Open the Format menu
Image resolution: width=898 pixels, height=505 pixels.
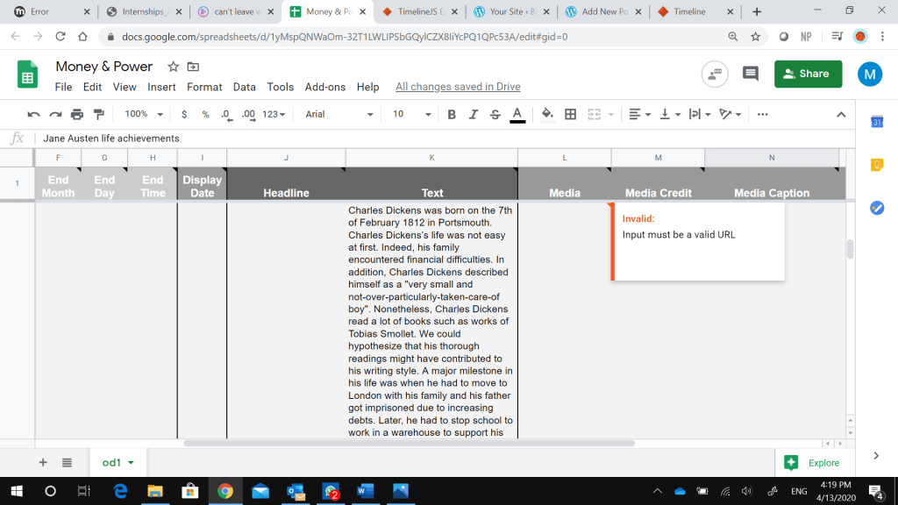[204, 87]
